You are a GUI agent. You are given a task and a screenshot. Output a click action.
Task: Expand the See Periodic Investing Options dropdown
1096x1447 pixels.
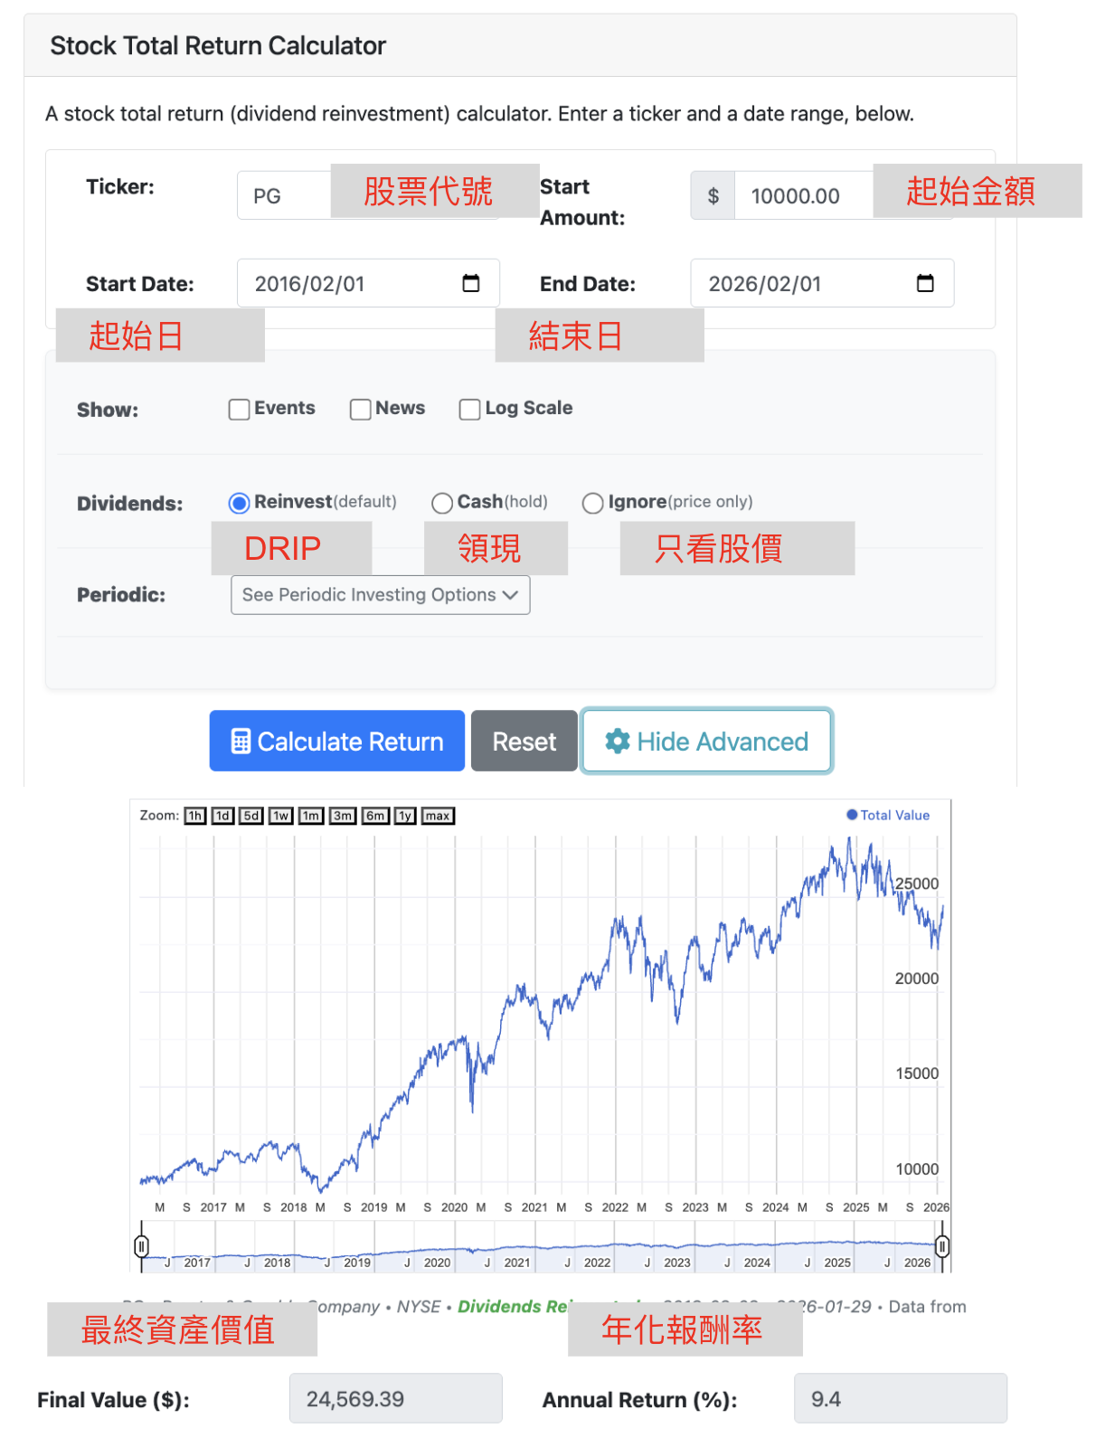tap(380, 595)
